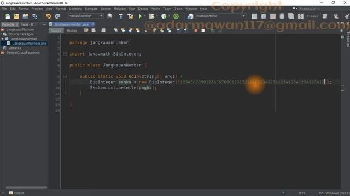Select the JangkauanNumber root project node
Image resolution: width=350 pixels, height=196 pixels.
tap(20, 29)
